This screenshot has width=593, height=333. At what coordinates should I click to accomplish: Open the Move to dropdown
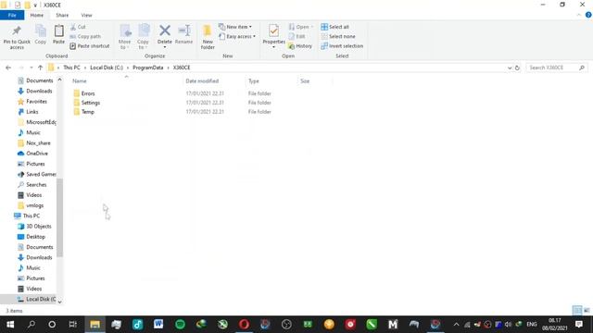[x=124, y=37]
